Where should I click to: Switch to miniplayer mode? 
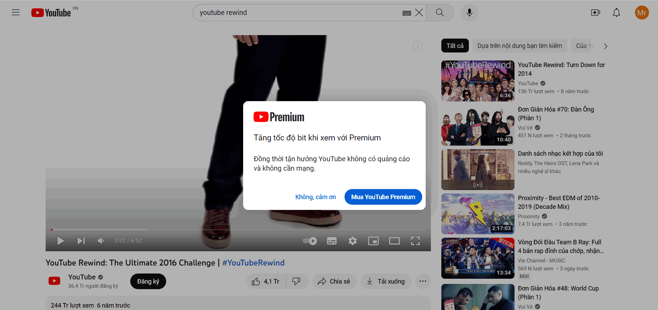pyautogui.click(x=373, y=241)
